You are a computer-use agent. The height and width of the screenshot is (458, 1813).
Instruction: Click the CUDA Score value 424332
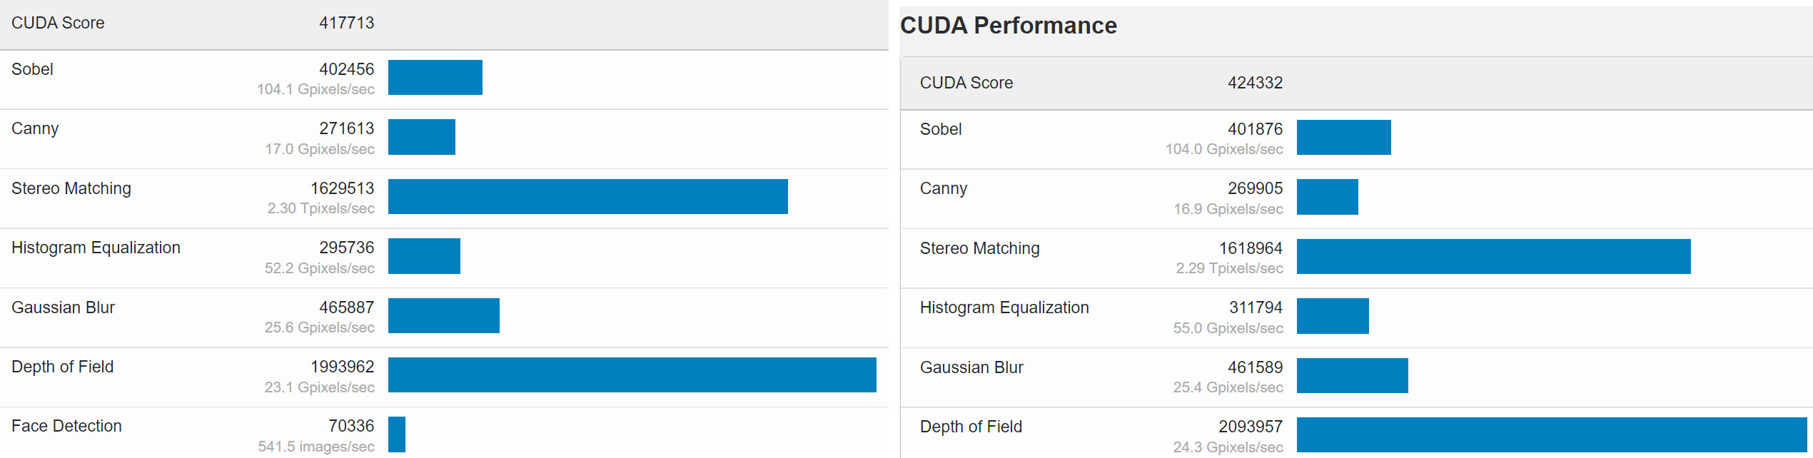[x=1255, y=83]
